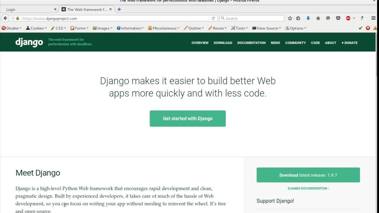
Task: Select the Django web framework tab
Action: pos(86,9)
